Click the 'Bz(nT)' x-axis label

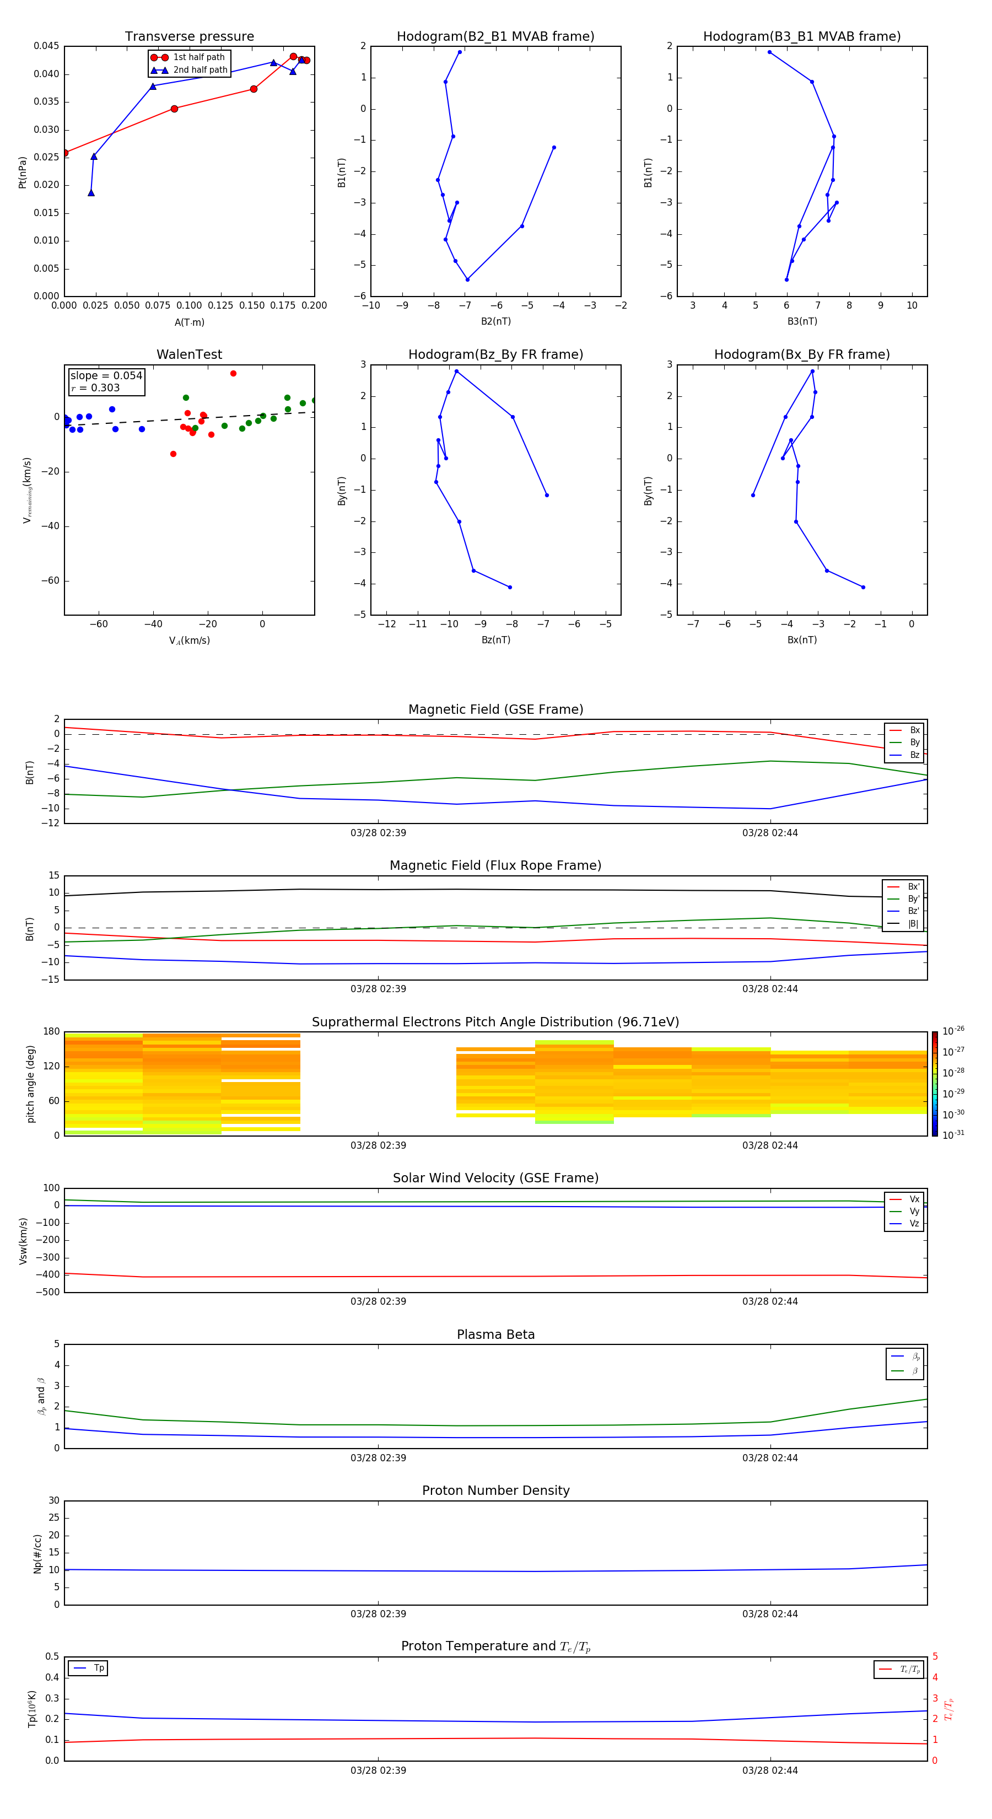click(x=495, y=640)
